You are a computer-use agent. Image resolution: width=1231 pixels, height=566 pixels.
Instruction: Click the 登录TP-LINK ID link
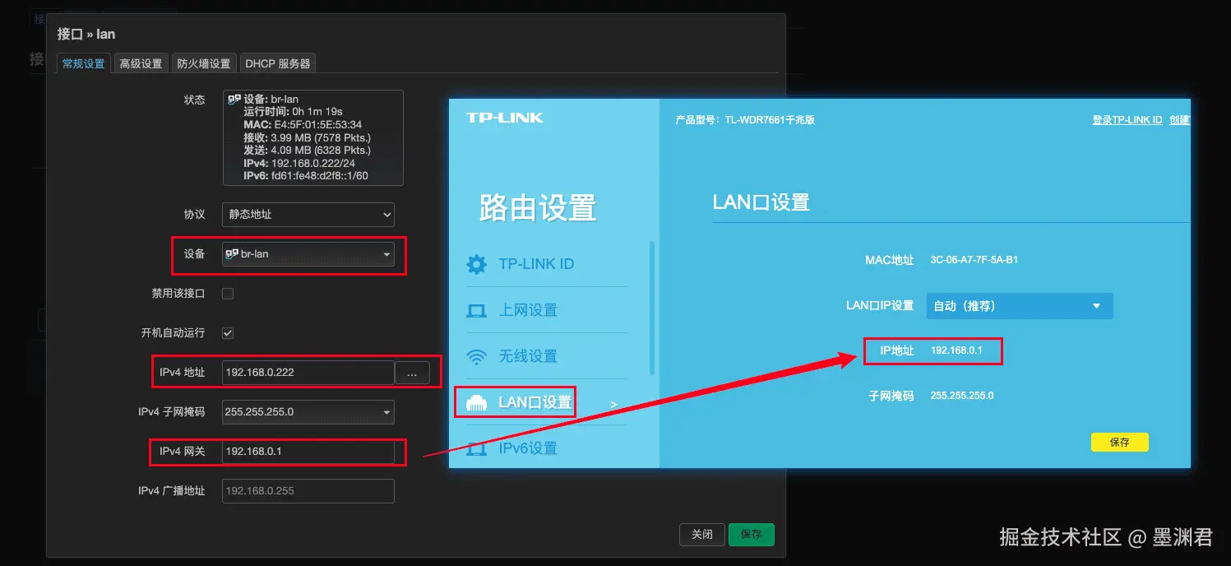click(1127, 120)
